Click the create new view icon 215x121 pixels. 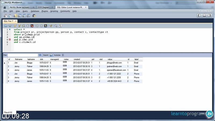click(24, 16)
